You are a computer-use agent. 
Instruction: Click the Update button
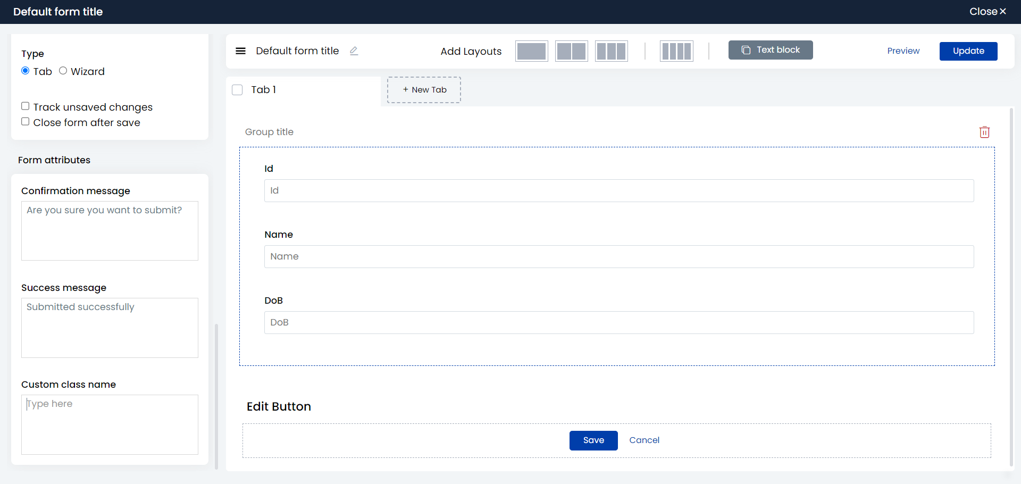tap(968, 51)
